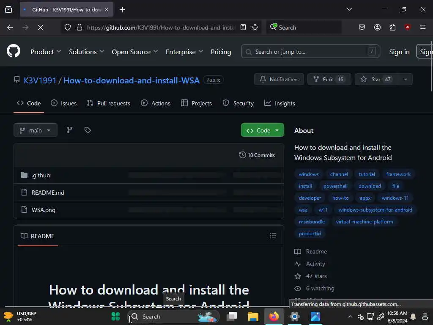Click the site padlock security icon

(79, 27)
